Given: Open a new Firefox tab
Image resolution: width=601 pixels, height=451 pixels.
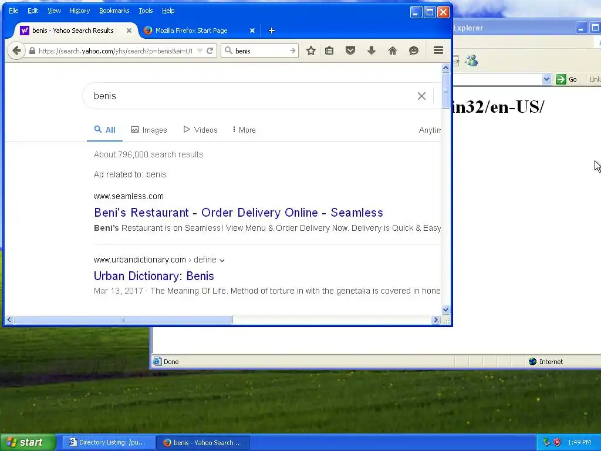Looking at the screenshot, I should pyautogui.click(x=271, y=31).
